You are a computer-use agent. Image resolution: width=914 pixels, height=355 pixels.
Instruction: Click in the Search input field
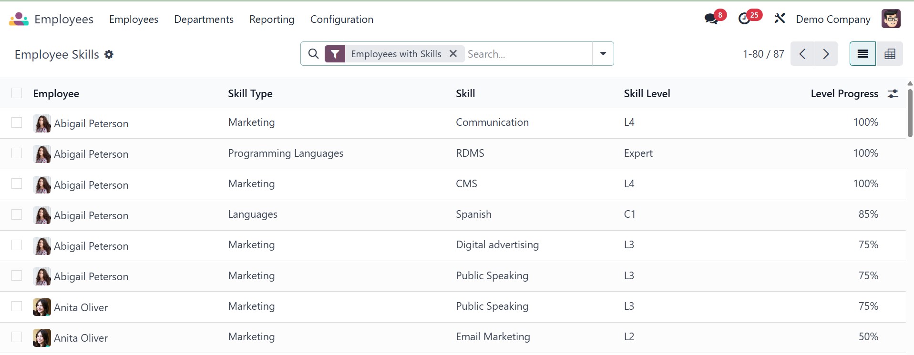tap(527, 54)
